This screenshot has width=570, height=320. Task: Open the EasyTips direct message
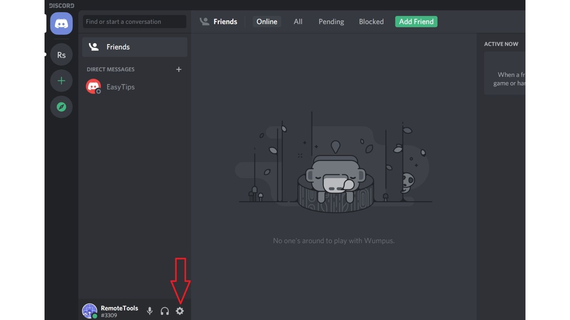click(135, 87)
